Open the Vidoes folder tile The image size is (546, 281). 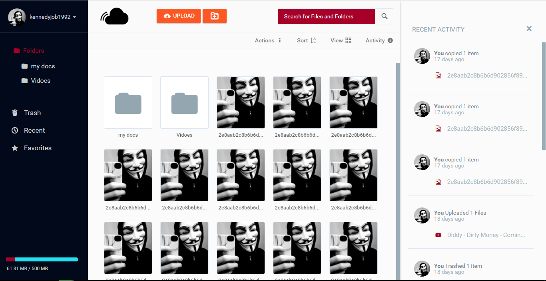pyautogui.click(x=184, y=103)
